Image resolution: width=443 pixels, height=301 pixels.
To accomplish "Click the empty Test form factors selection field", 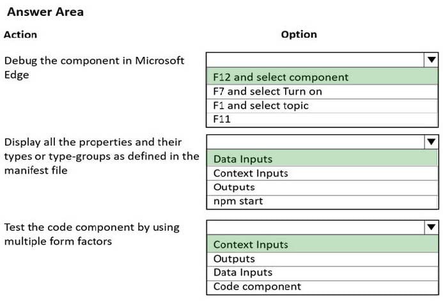I will click(315, 227).
